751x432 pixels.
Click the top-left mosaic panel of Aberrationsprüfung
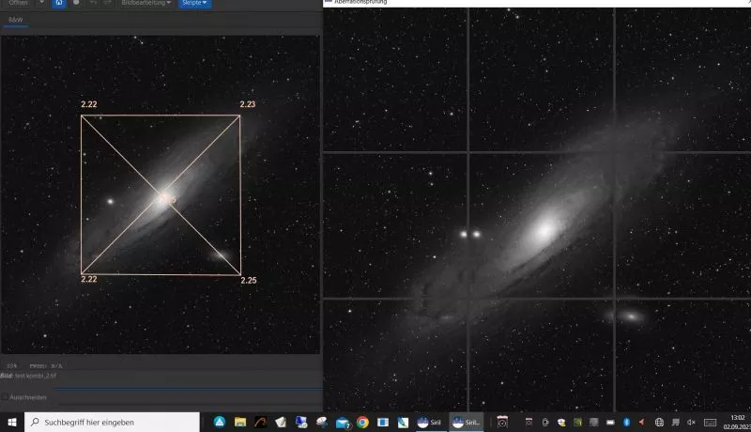(x=395, y=79)
